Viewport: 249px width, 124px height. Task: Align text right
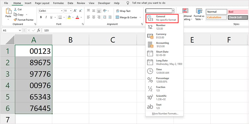point(99,17)
